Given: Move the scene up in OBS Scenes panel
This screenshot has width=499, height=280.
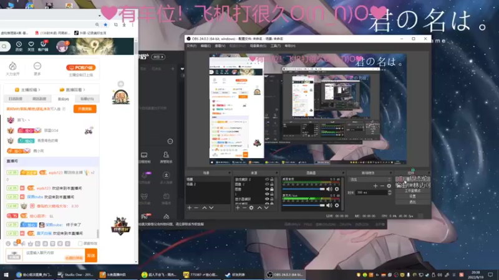Looking at the screenshot, I should 205,208.
